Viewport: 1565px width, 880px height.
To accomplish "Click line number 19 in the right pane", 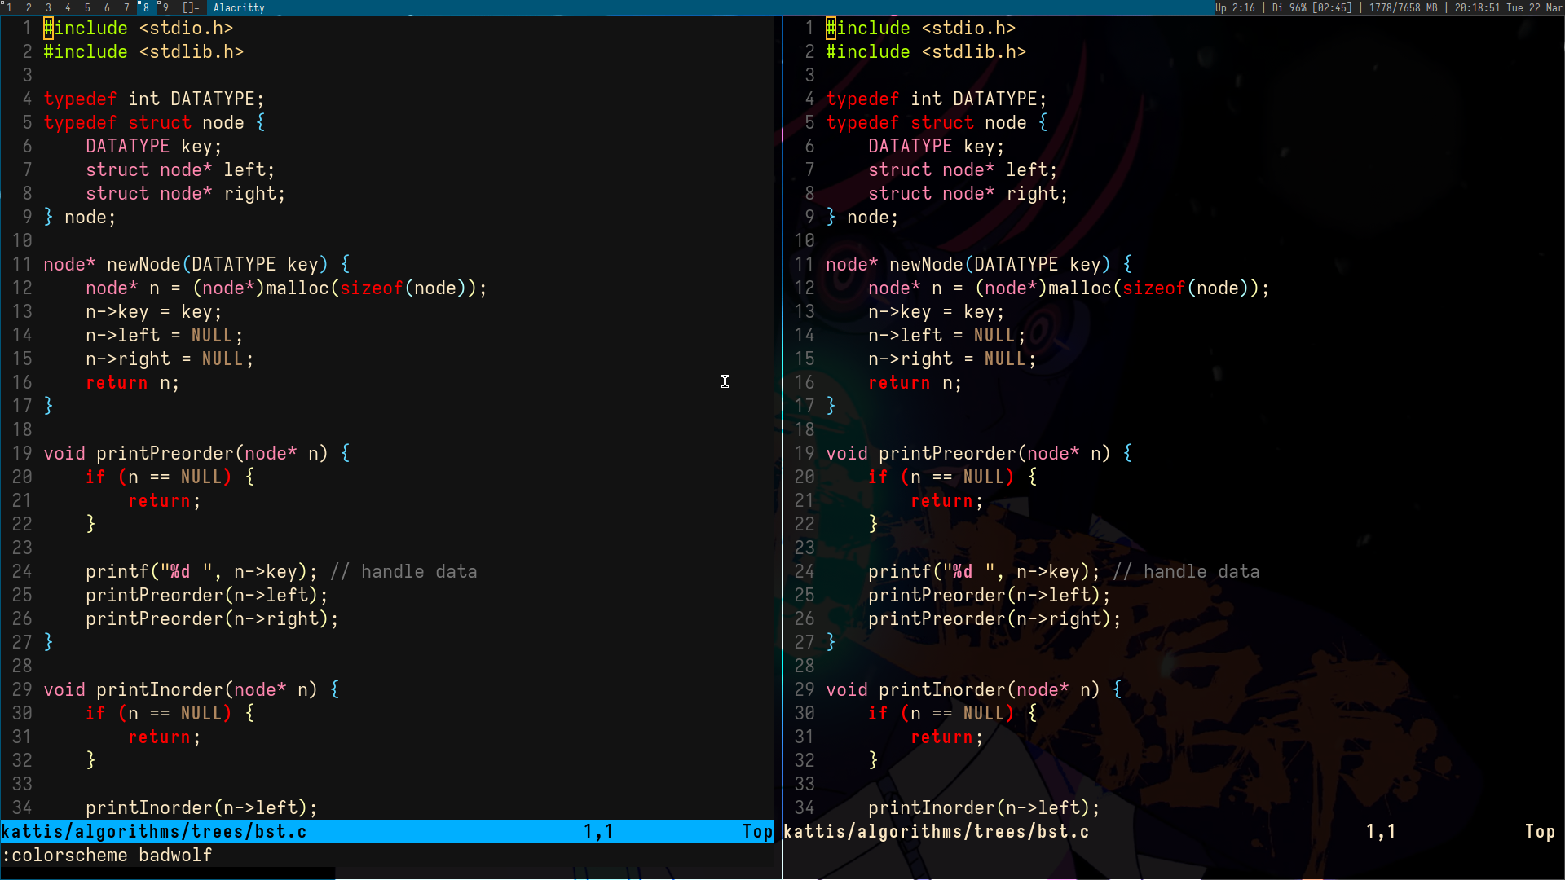I will (x=804, y=453).
